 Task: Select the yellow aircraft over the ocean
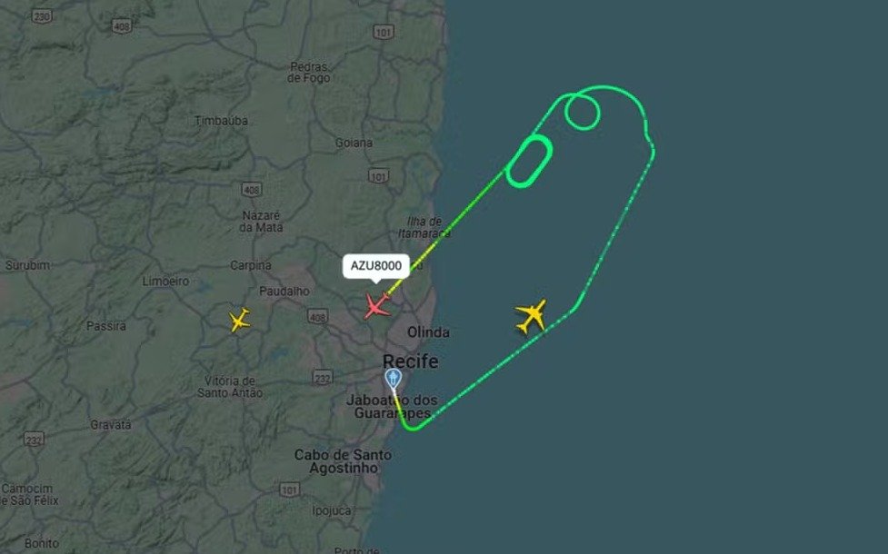(531, 316)
